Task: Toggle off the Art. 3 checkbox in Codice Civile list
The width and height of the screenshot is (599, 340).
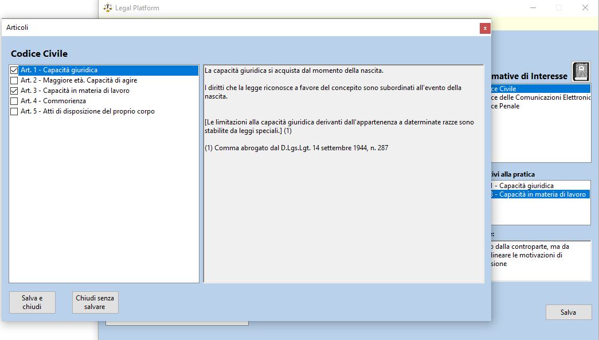Action: [14, 91]
